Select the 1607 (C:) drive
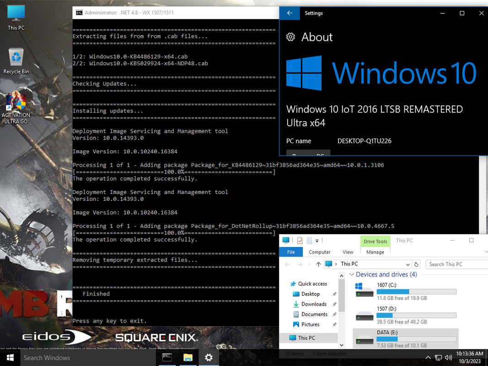488x366 pixels. click(406, 291)
